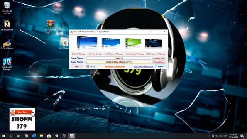247x139 pixels.
Task: Click the Change Reg. button
Action: 159,58
